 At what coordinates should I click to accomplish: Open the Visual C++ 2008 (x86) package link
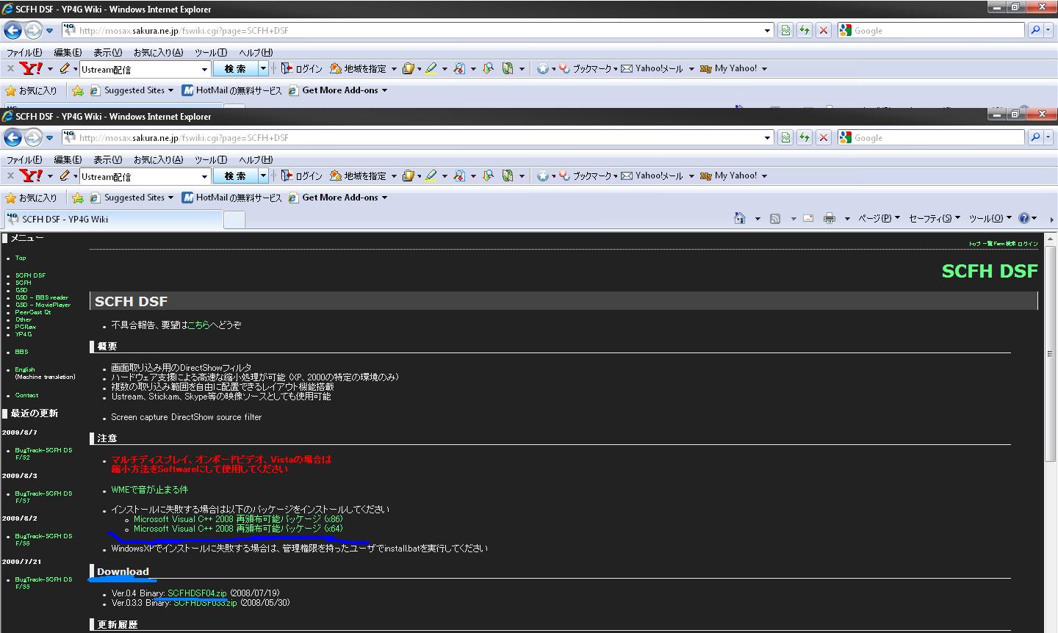coord(238,519)
